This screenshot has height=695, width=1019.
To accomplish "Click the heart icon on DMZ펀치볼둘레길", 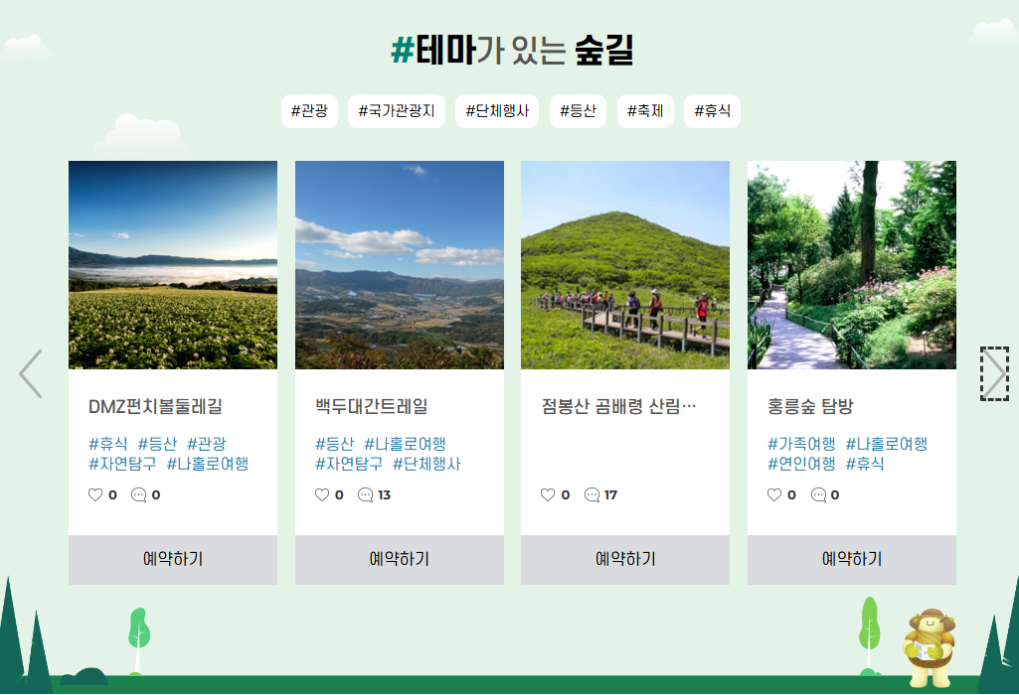I will [x=91, y=493].
